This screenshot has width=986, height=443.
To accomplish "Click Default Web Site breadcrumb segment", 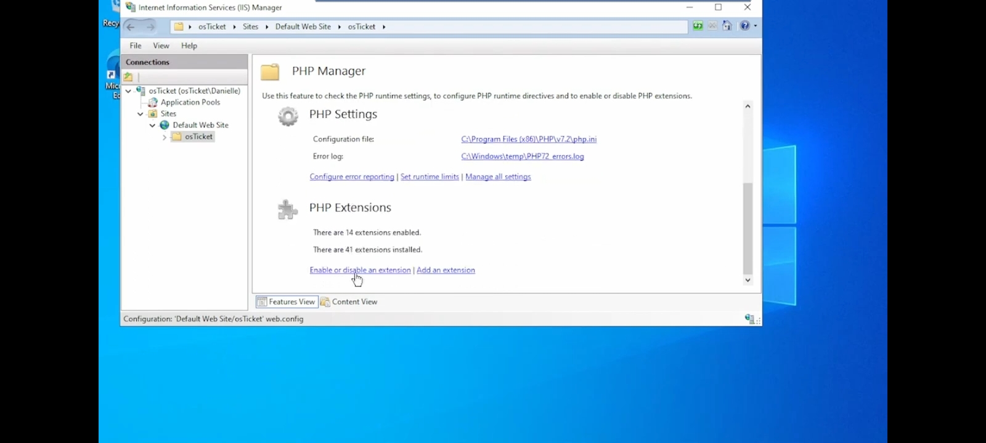I will (x=303, y=26).
